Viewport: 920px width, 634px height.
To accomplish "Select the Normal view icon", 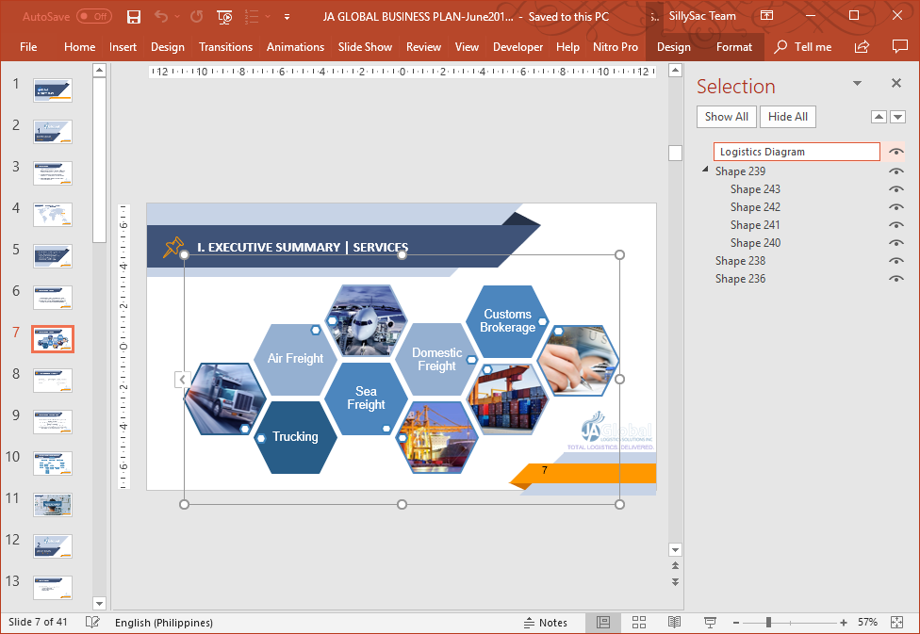I will pyautogui.click(x=603, y=623).
